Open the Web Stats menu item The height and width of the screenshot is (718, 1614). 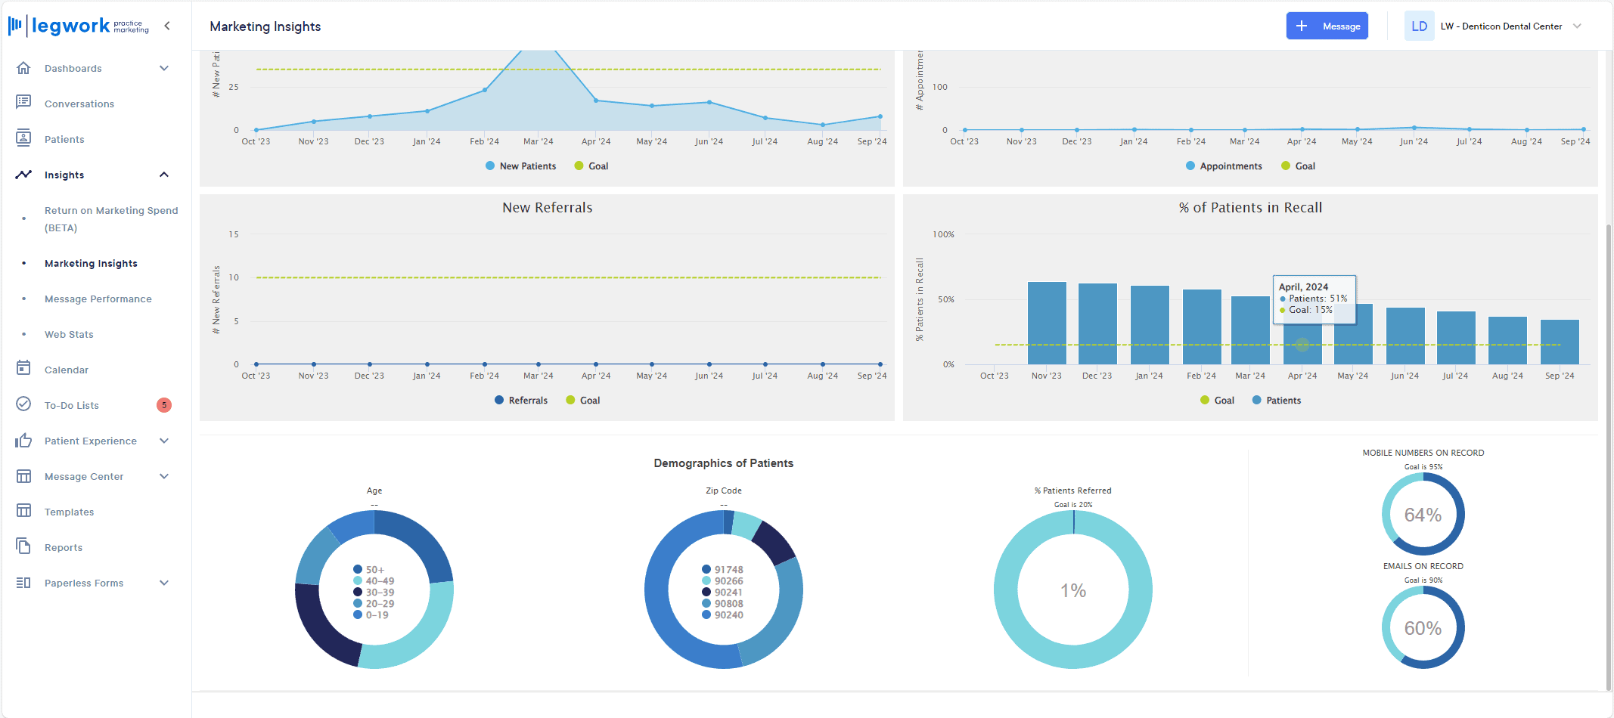69,335
